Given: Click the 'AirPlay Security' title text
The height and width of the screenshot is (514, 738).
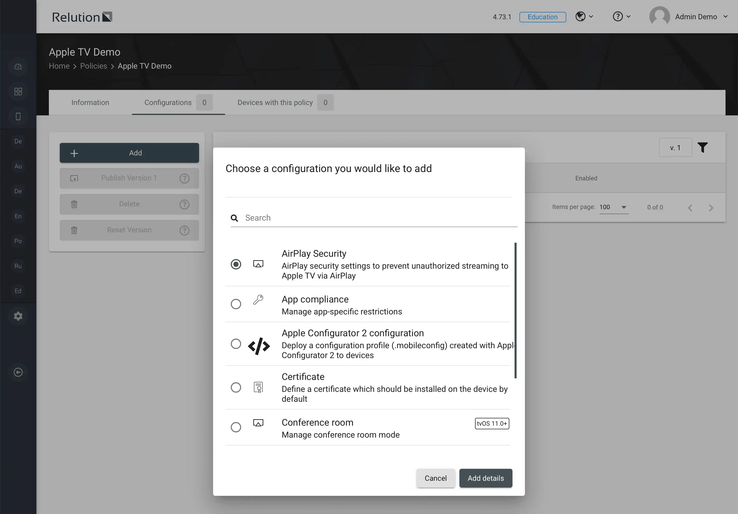Looking at the screenshot, I should 314,254.
